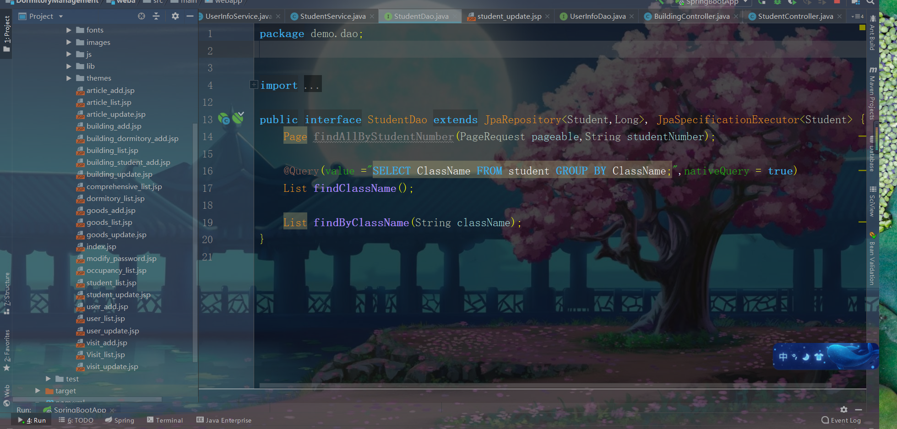The image size is (897, 429).
Task: Open the Java Enterprise tool window
Action: pos(224,420)
